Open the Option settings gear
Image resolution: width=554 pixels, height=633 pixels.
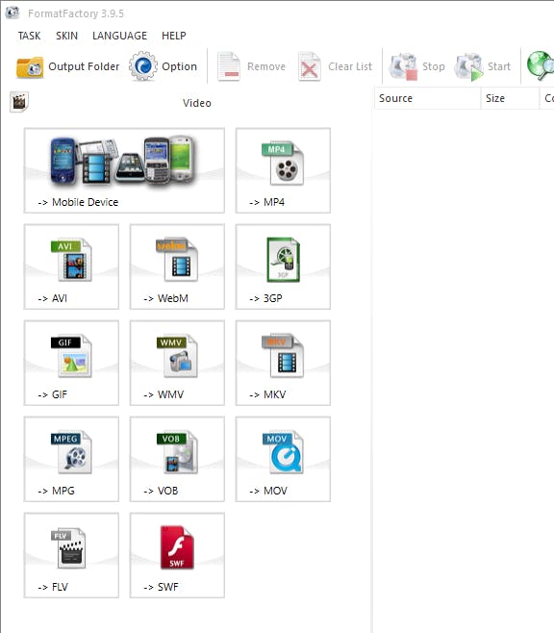point(142,66)
